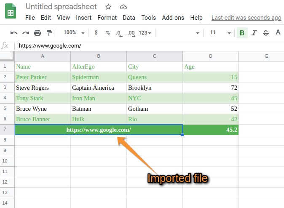
Task: Click the print icon
Action: coord(38,33)
